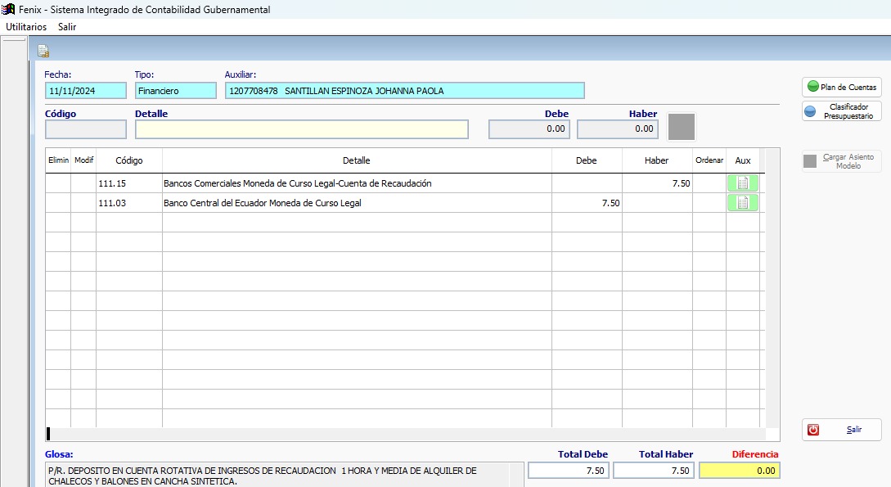
Task: Select row Banco Central del Ecuador detail
Action: click(x=356, y=203)
